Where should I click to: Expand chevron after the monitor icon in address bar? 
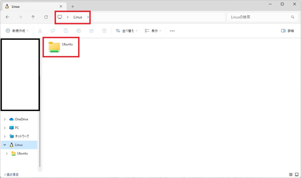click(68, 17)
